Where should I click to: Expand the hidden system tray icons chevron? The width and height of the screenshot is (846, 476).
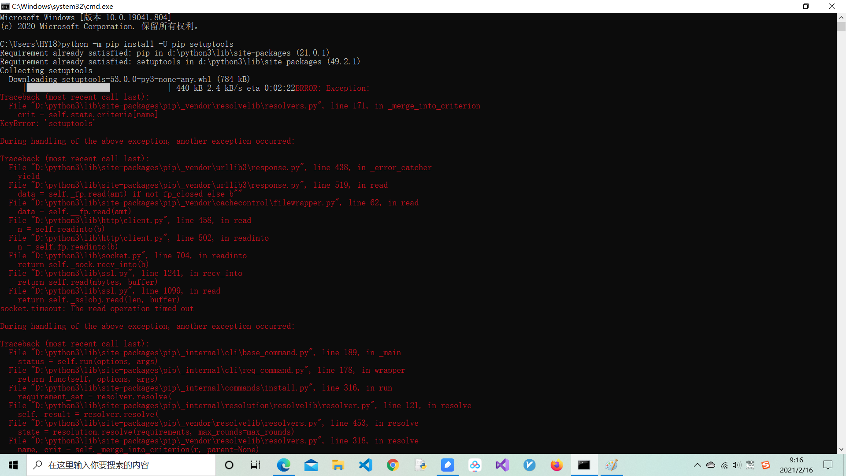click(x=697, y=465)
